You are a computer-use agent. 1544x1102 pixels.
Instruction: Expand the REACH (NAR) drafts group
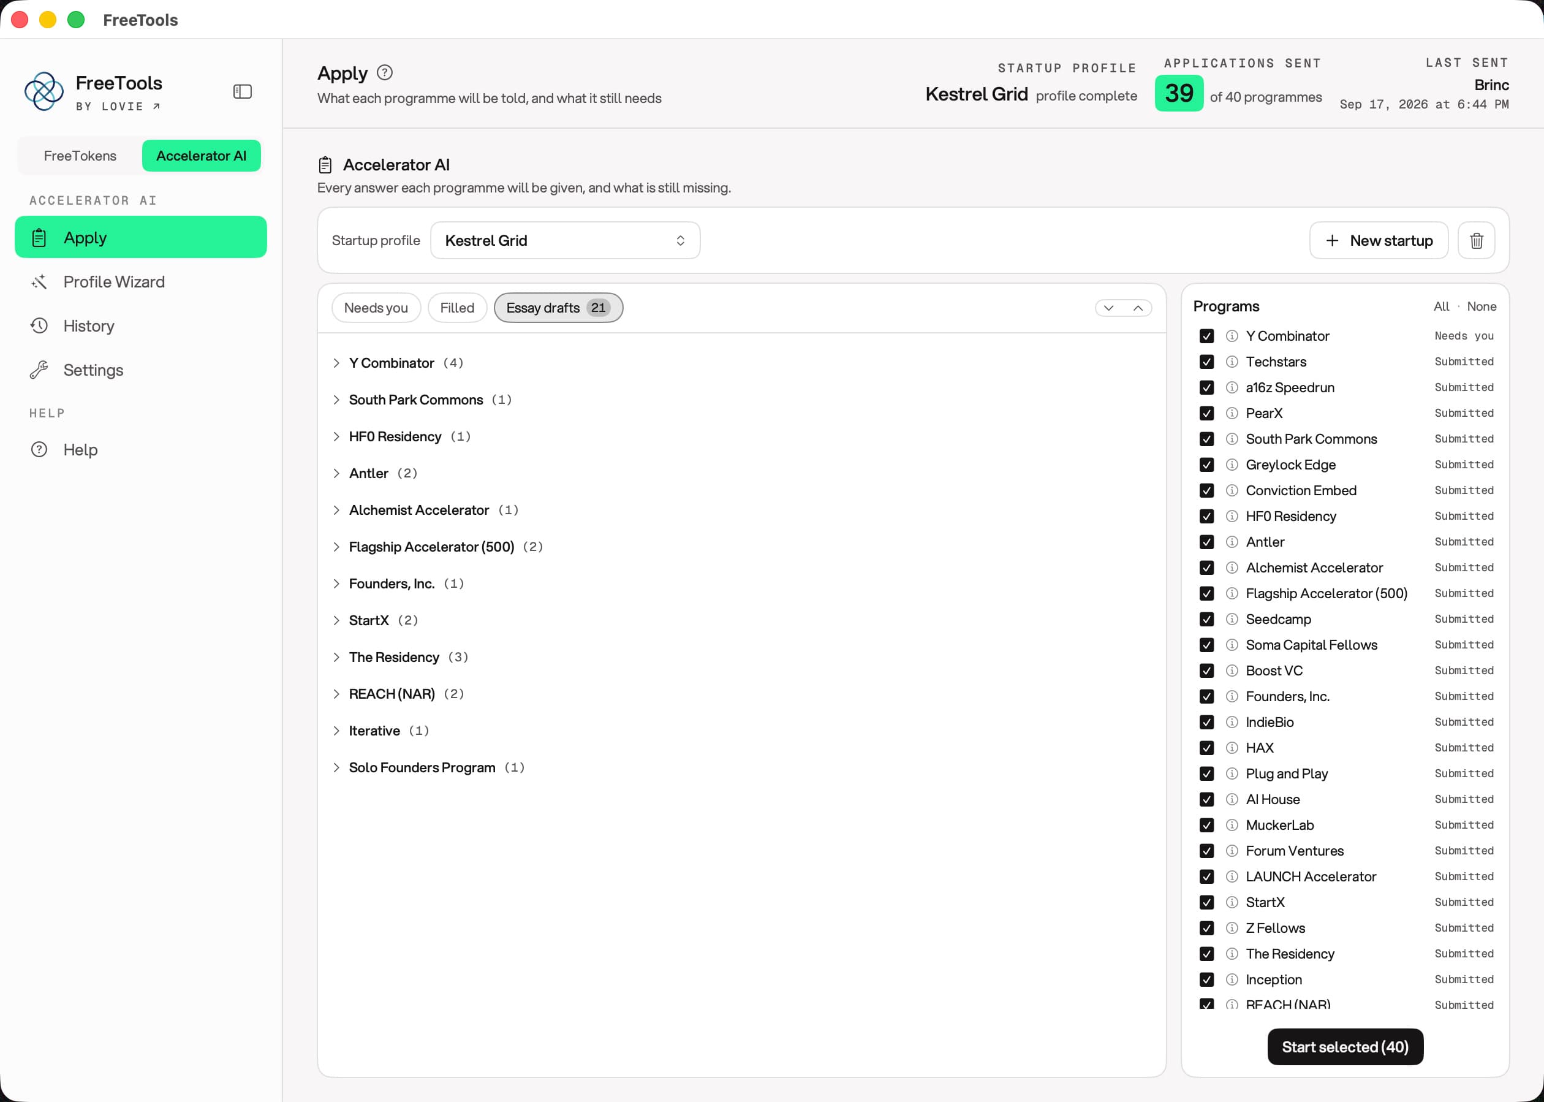click(336, 694)
